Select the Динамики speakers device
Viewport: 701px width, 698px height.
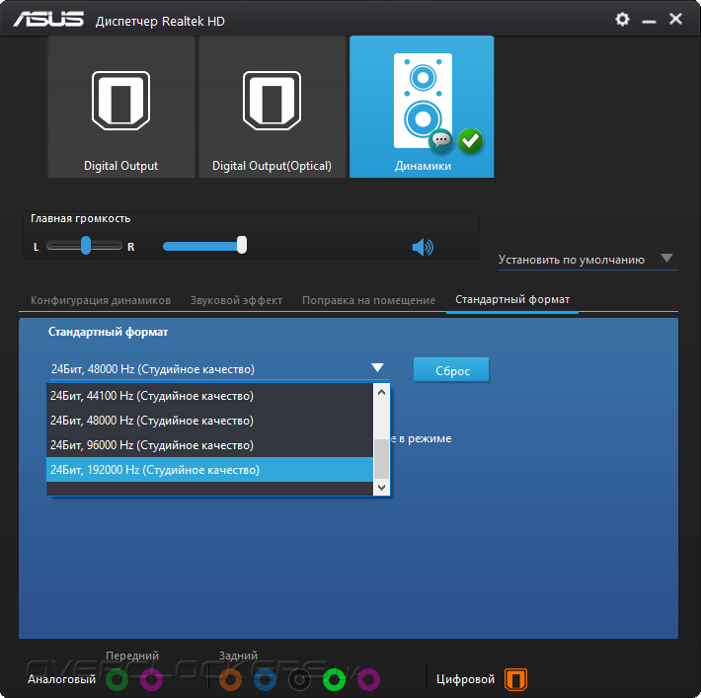coord(422,107)
